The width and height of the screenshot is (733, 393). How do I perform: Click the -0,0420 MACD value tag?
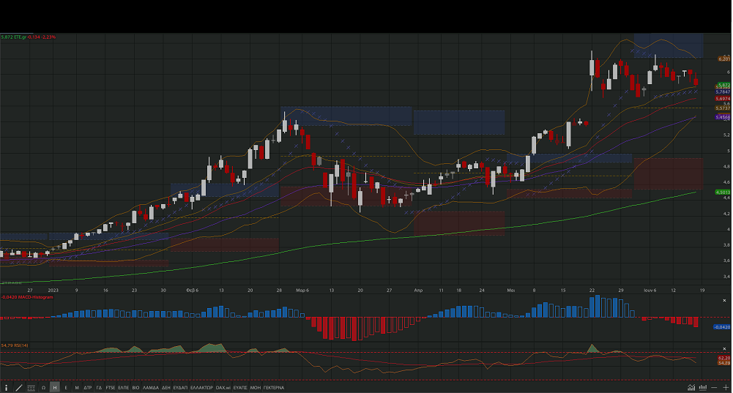click(722, 327)
